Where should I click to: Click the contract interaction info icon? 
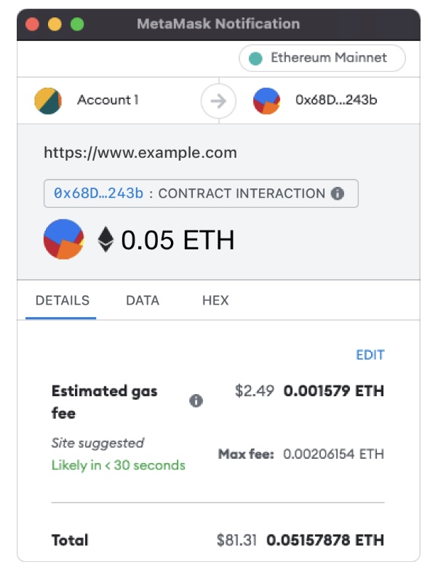click(x=337, y=193)
